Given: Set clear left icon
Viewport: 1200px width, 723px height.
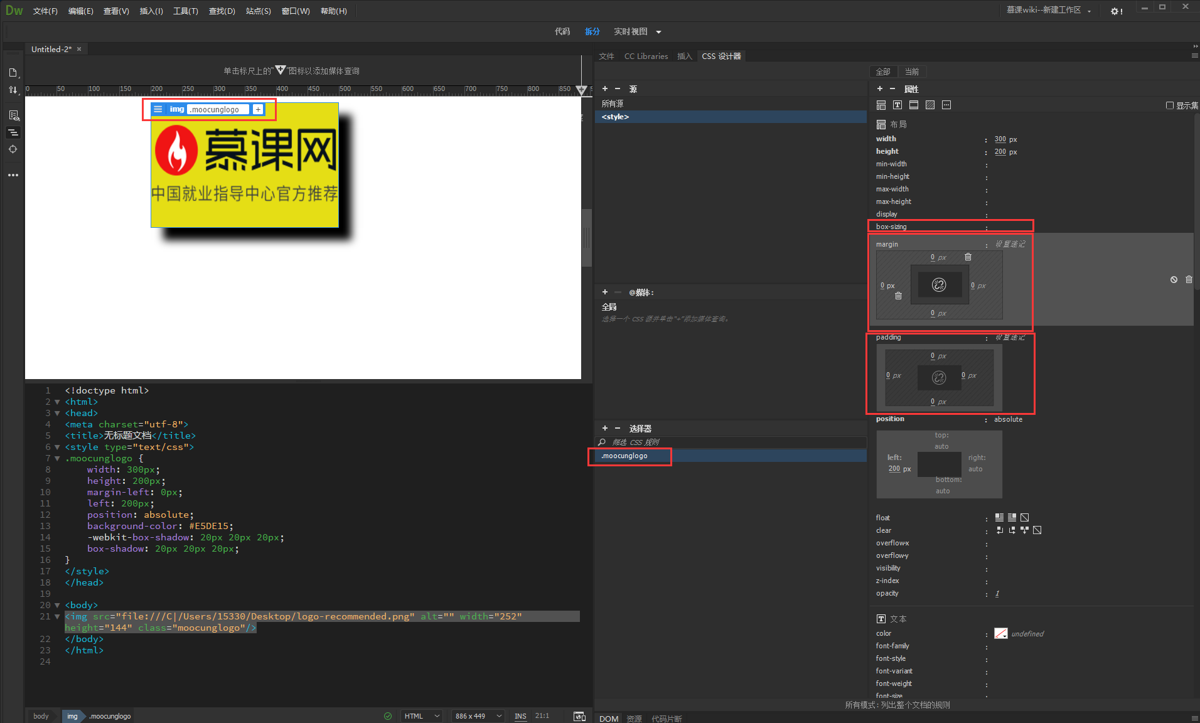Looking at the screenshot, I should 999,530.
